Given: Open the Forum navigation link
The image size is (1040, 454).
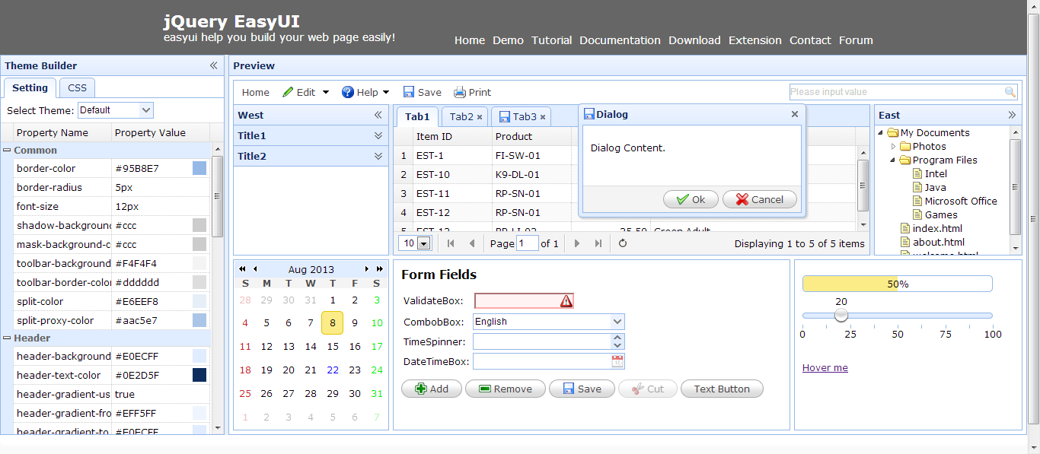Looking at the screenshot, I should [x=856, y=40].
